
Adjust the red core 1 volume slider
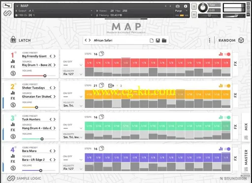coord(45,76)
